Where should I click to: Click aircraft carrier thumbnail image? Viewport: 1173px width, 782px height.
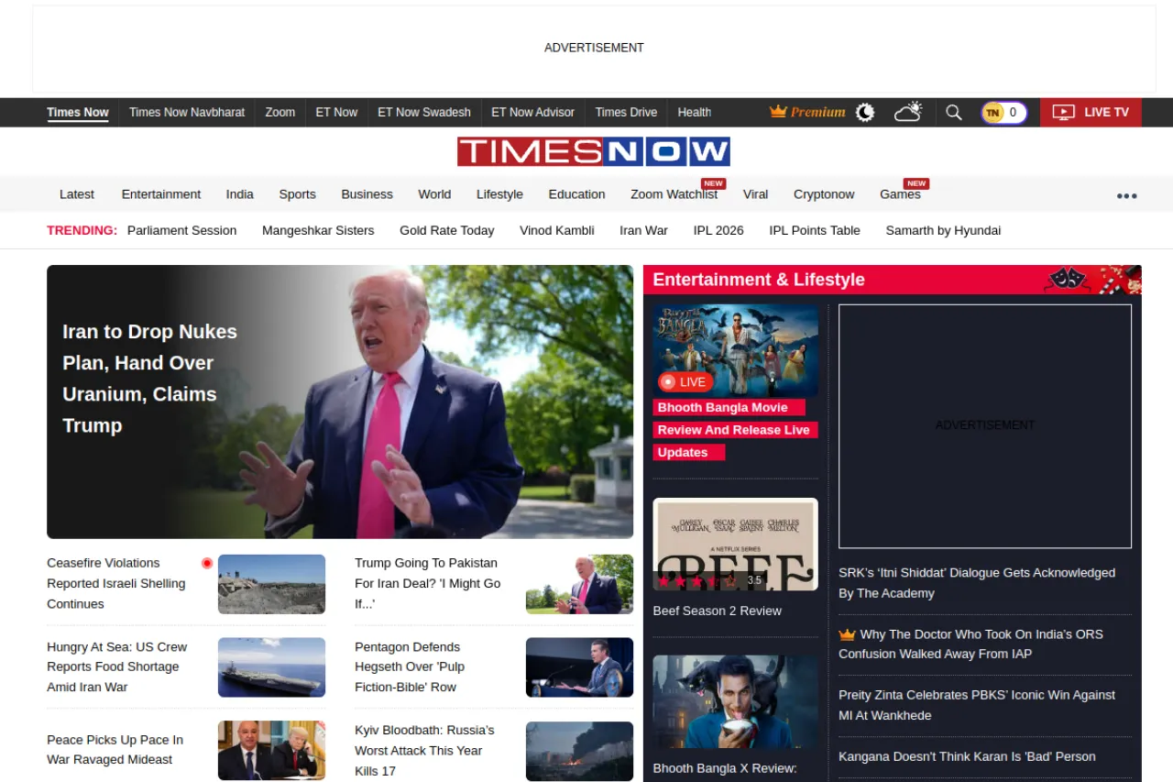(x=271, y=667)
